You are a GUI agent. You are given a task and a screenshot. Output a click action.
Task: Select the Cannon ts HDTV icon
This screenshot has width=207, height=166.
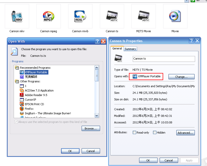(112, 16)
